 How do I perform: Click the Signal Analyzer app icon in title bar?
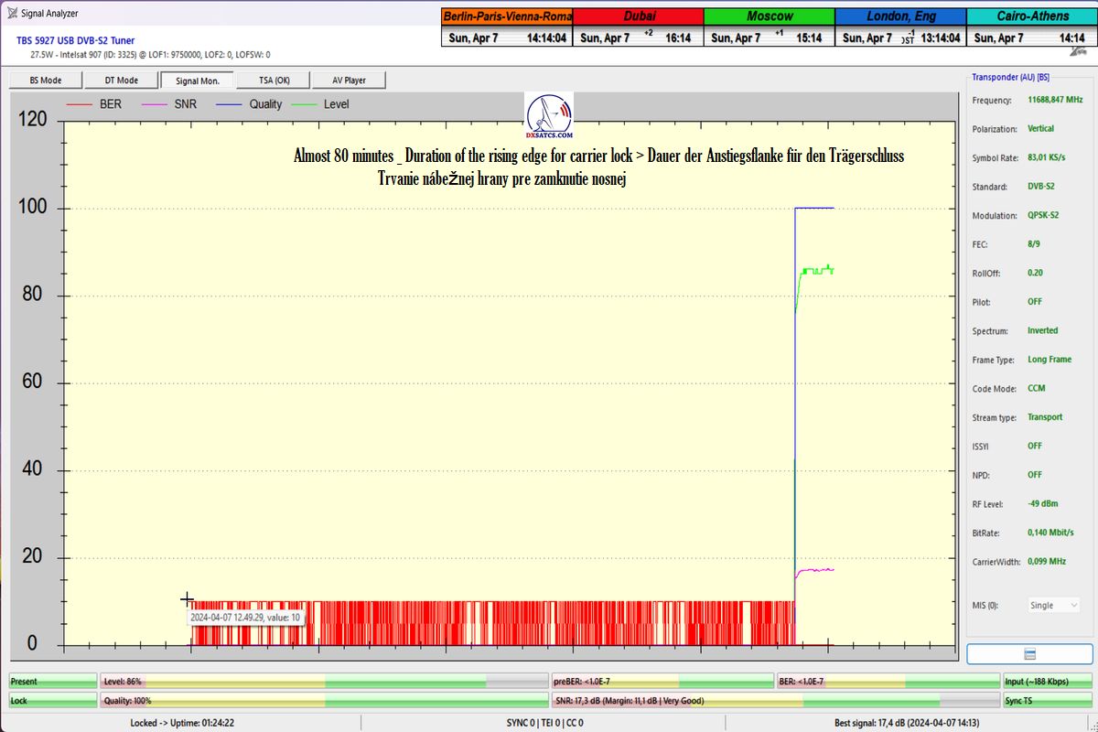click(x=10, y=13)
